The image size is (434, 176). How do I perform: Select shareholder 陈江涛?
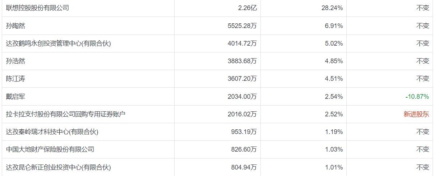tap(16, 79)
